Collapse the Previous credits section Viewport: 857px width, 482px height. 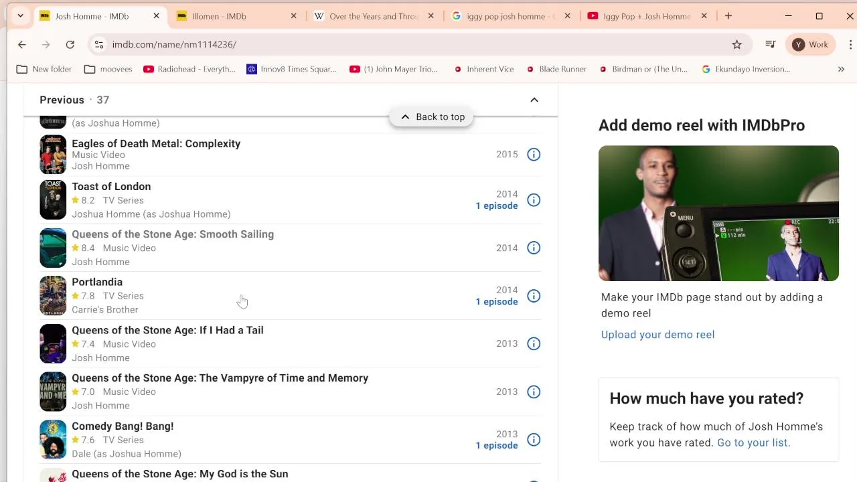(534, 100)
